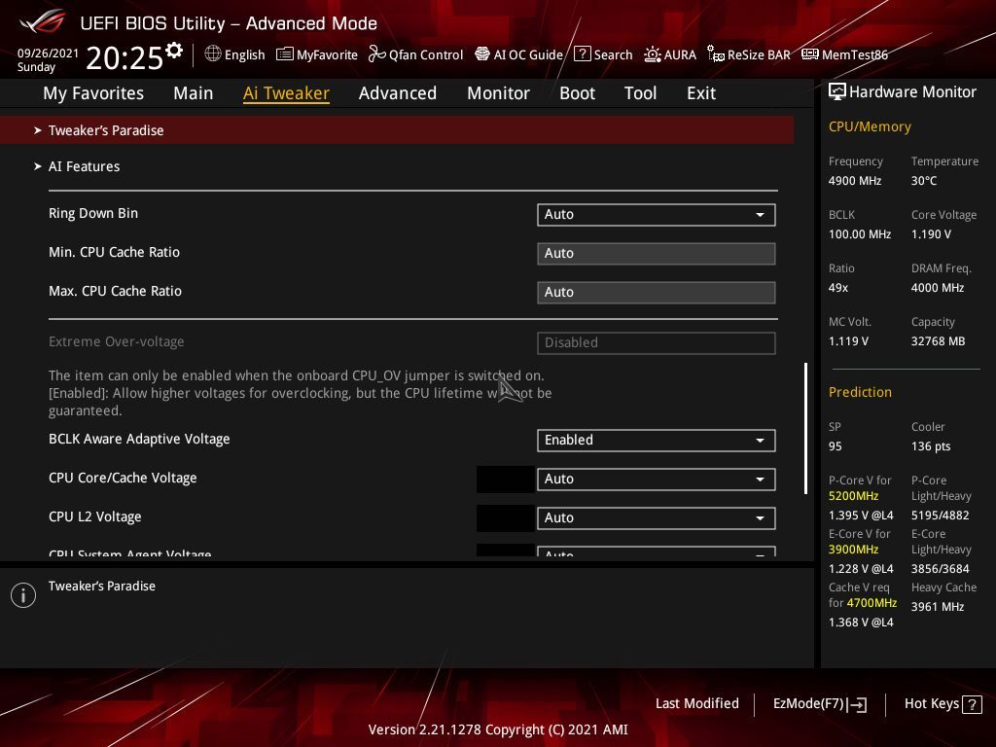Open the Exit tab
Screen dimensions: 996x747
pos(701,93)
